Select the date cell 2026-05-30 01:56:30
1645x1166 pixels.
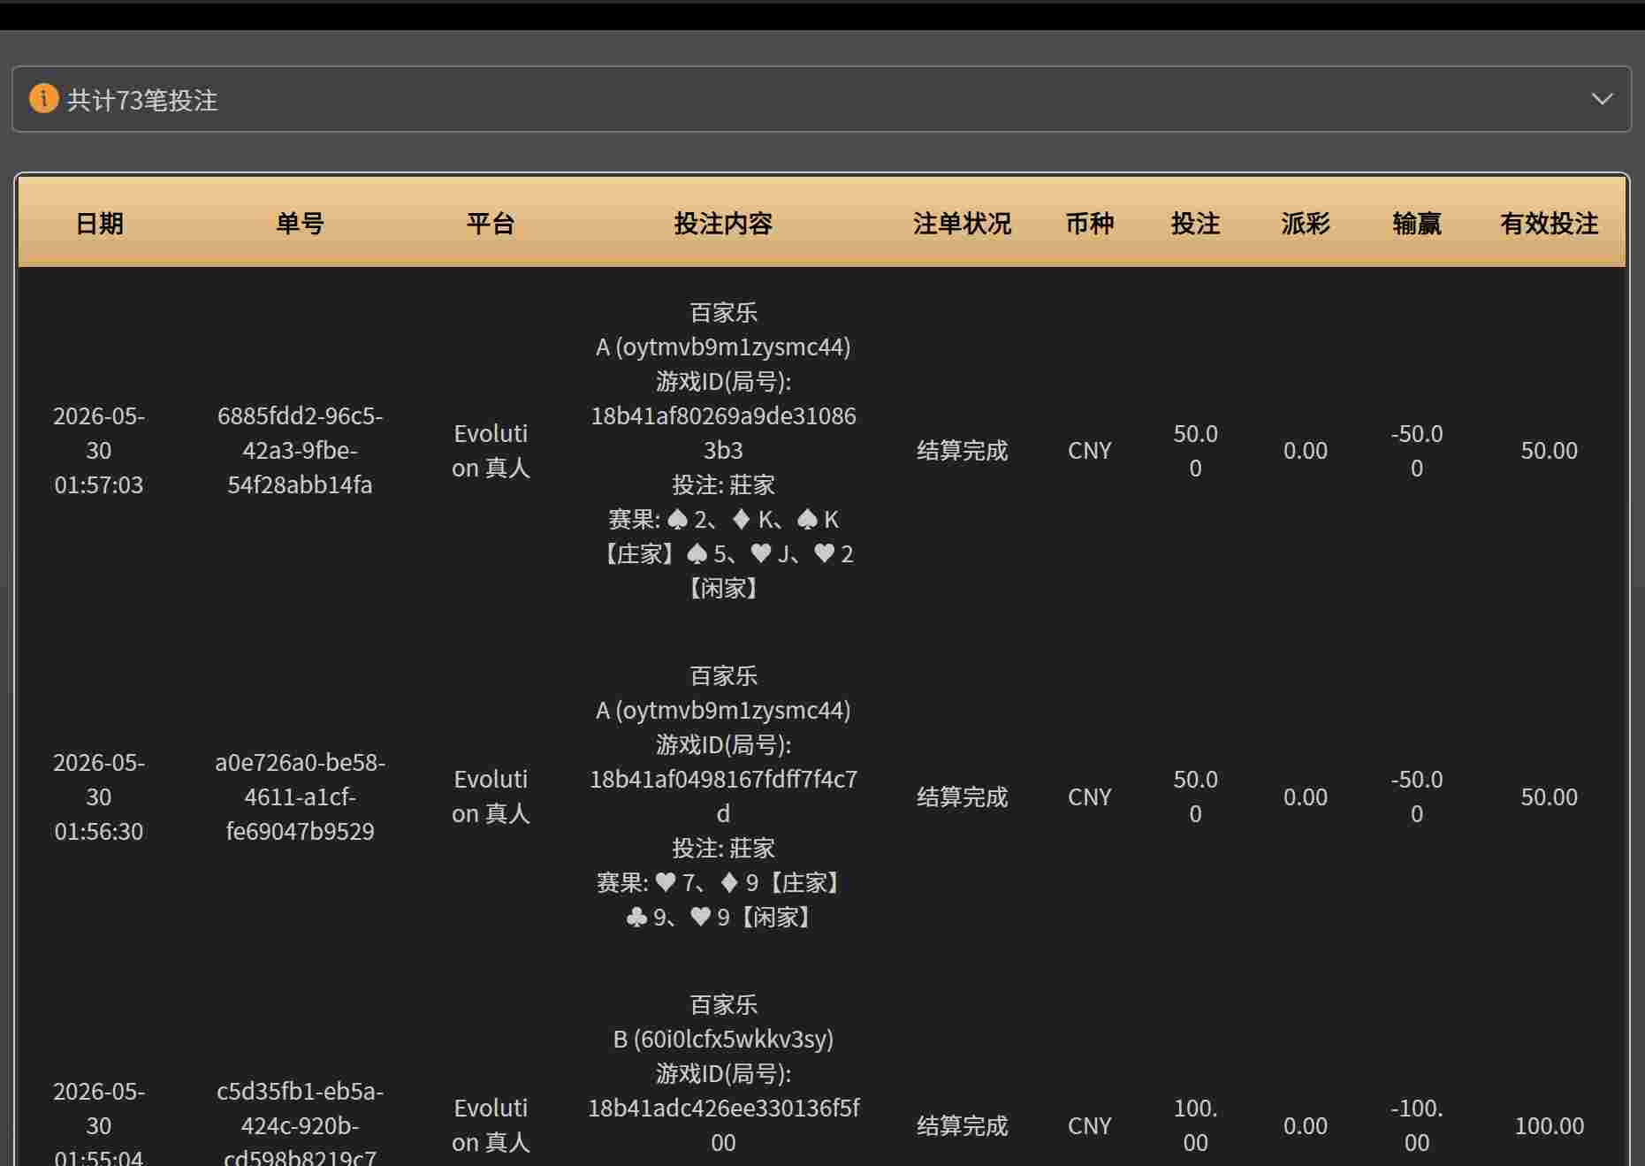click(99, 796)
